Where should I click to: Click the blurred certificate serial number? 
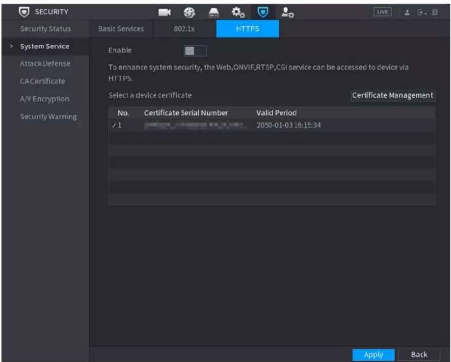[195, 125]
